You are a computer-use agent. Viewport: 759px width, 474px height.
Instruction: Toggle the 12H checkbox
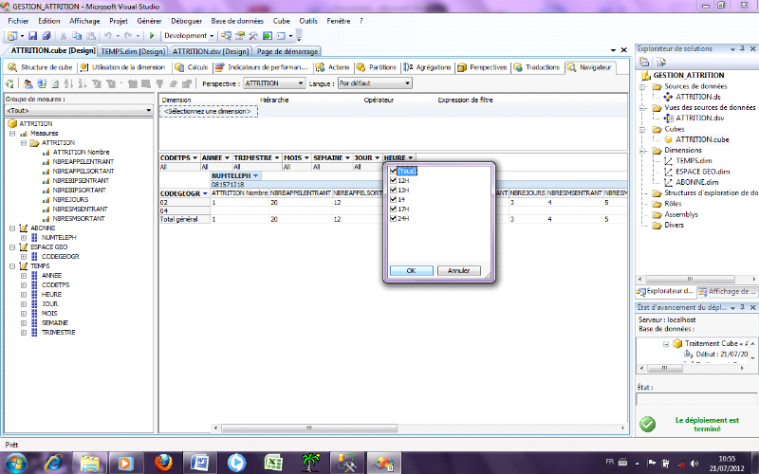click(x=394, y=180)
